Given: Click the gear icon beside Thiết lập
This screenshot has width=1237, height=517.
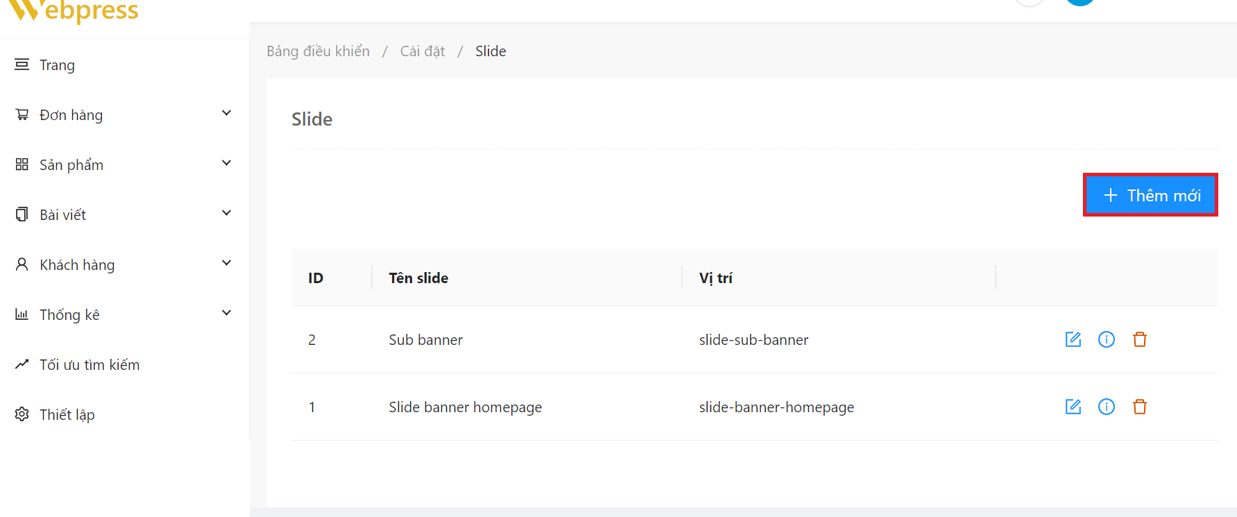Looking at the screenshot, I should coord(22,414).
